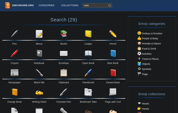Open the Objects category
The image size is (178, 113).
pos(144,64)
